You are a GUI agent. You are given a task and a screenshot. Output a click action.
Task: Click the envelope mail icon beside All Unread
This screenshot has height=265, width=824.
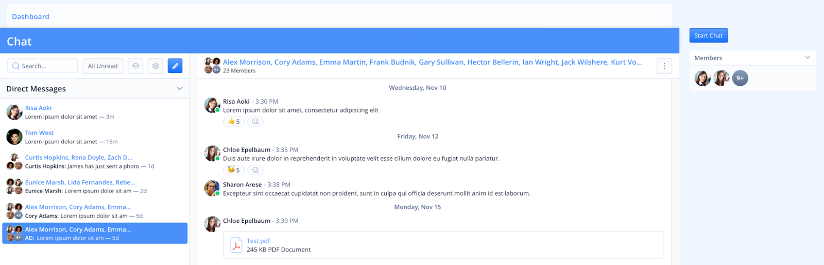(135, 66)
